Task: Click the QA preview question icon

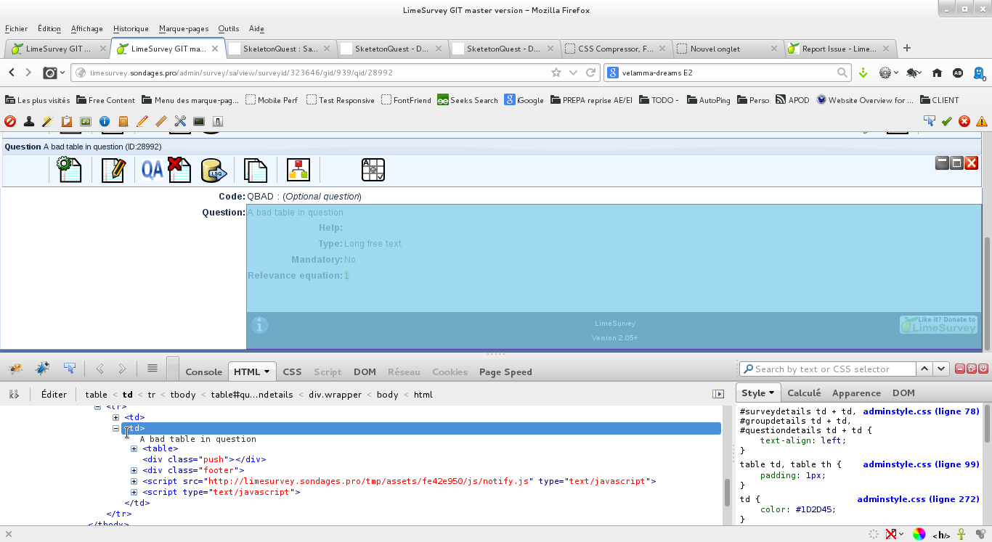Action: [x=152, y=170]
